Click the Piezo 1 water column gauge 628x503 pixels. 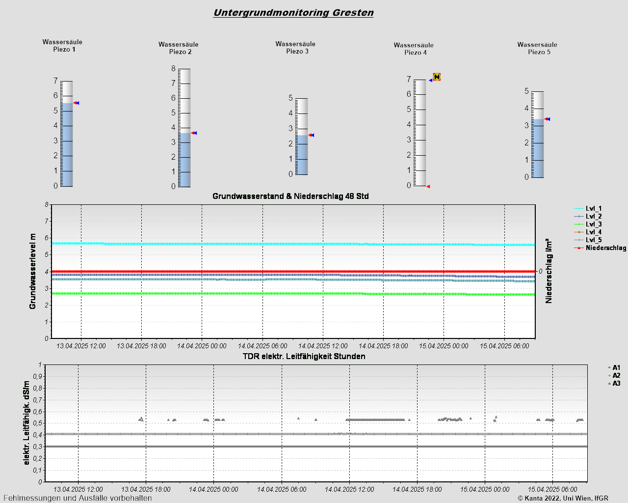point(67,134)
